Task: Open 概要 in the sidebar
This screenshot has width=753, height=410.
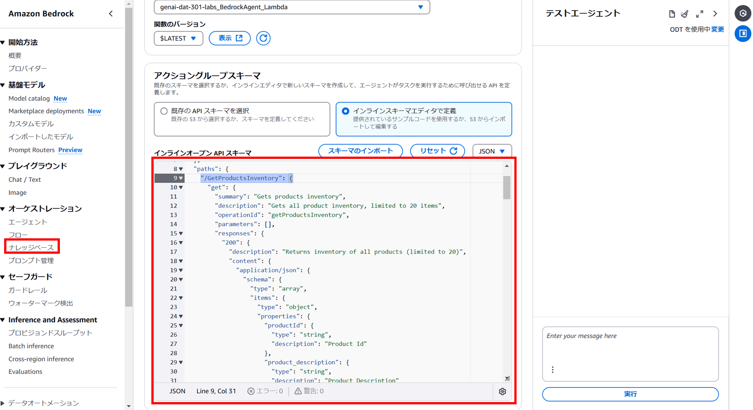Action: pyautogui.click(x=15, y=55)
